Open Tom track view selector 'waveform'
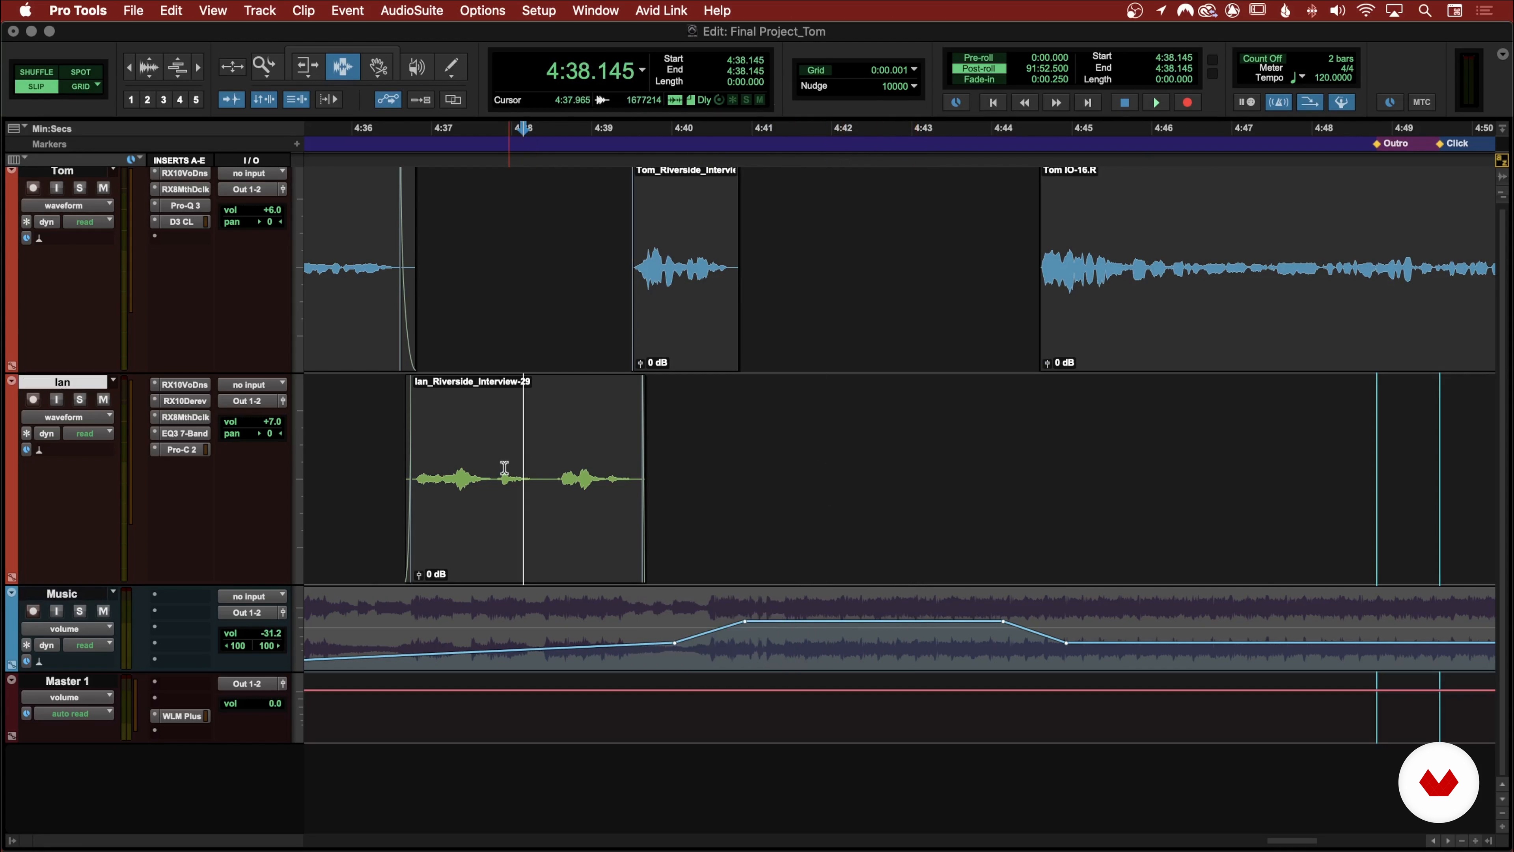 [x=67, y=205]
